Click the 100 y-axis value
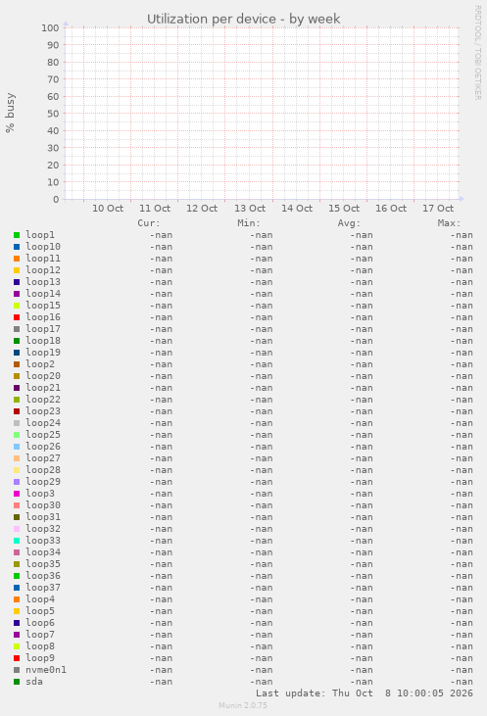 pyautogui.click(x=50, y=27)
